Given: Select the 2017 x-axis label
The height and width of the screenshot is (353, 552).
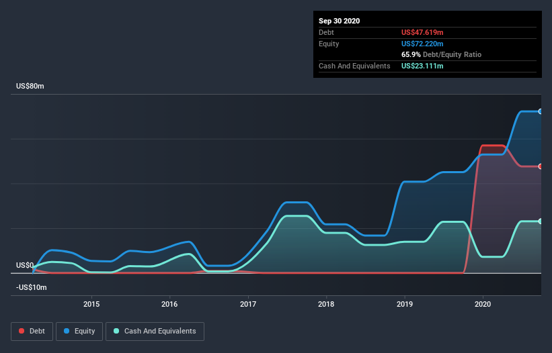Looking at the screenshot, I should tap(248, 304).
